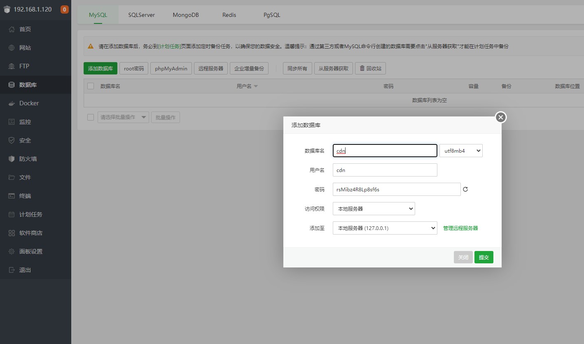
Task: Open the 访问权限 access permission dropdown
Action: pos(374,209)
